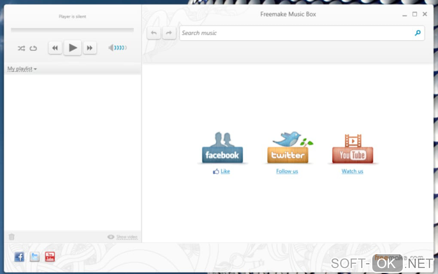This screenshot has height=274, width=438.
Task: Expand the My playlist dropdown
Action: (22, 69)
